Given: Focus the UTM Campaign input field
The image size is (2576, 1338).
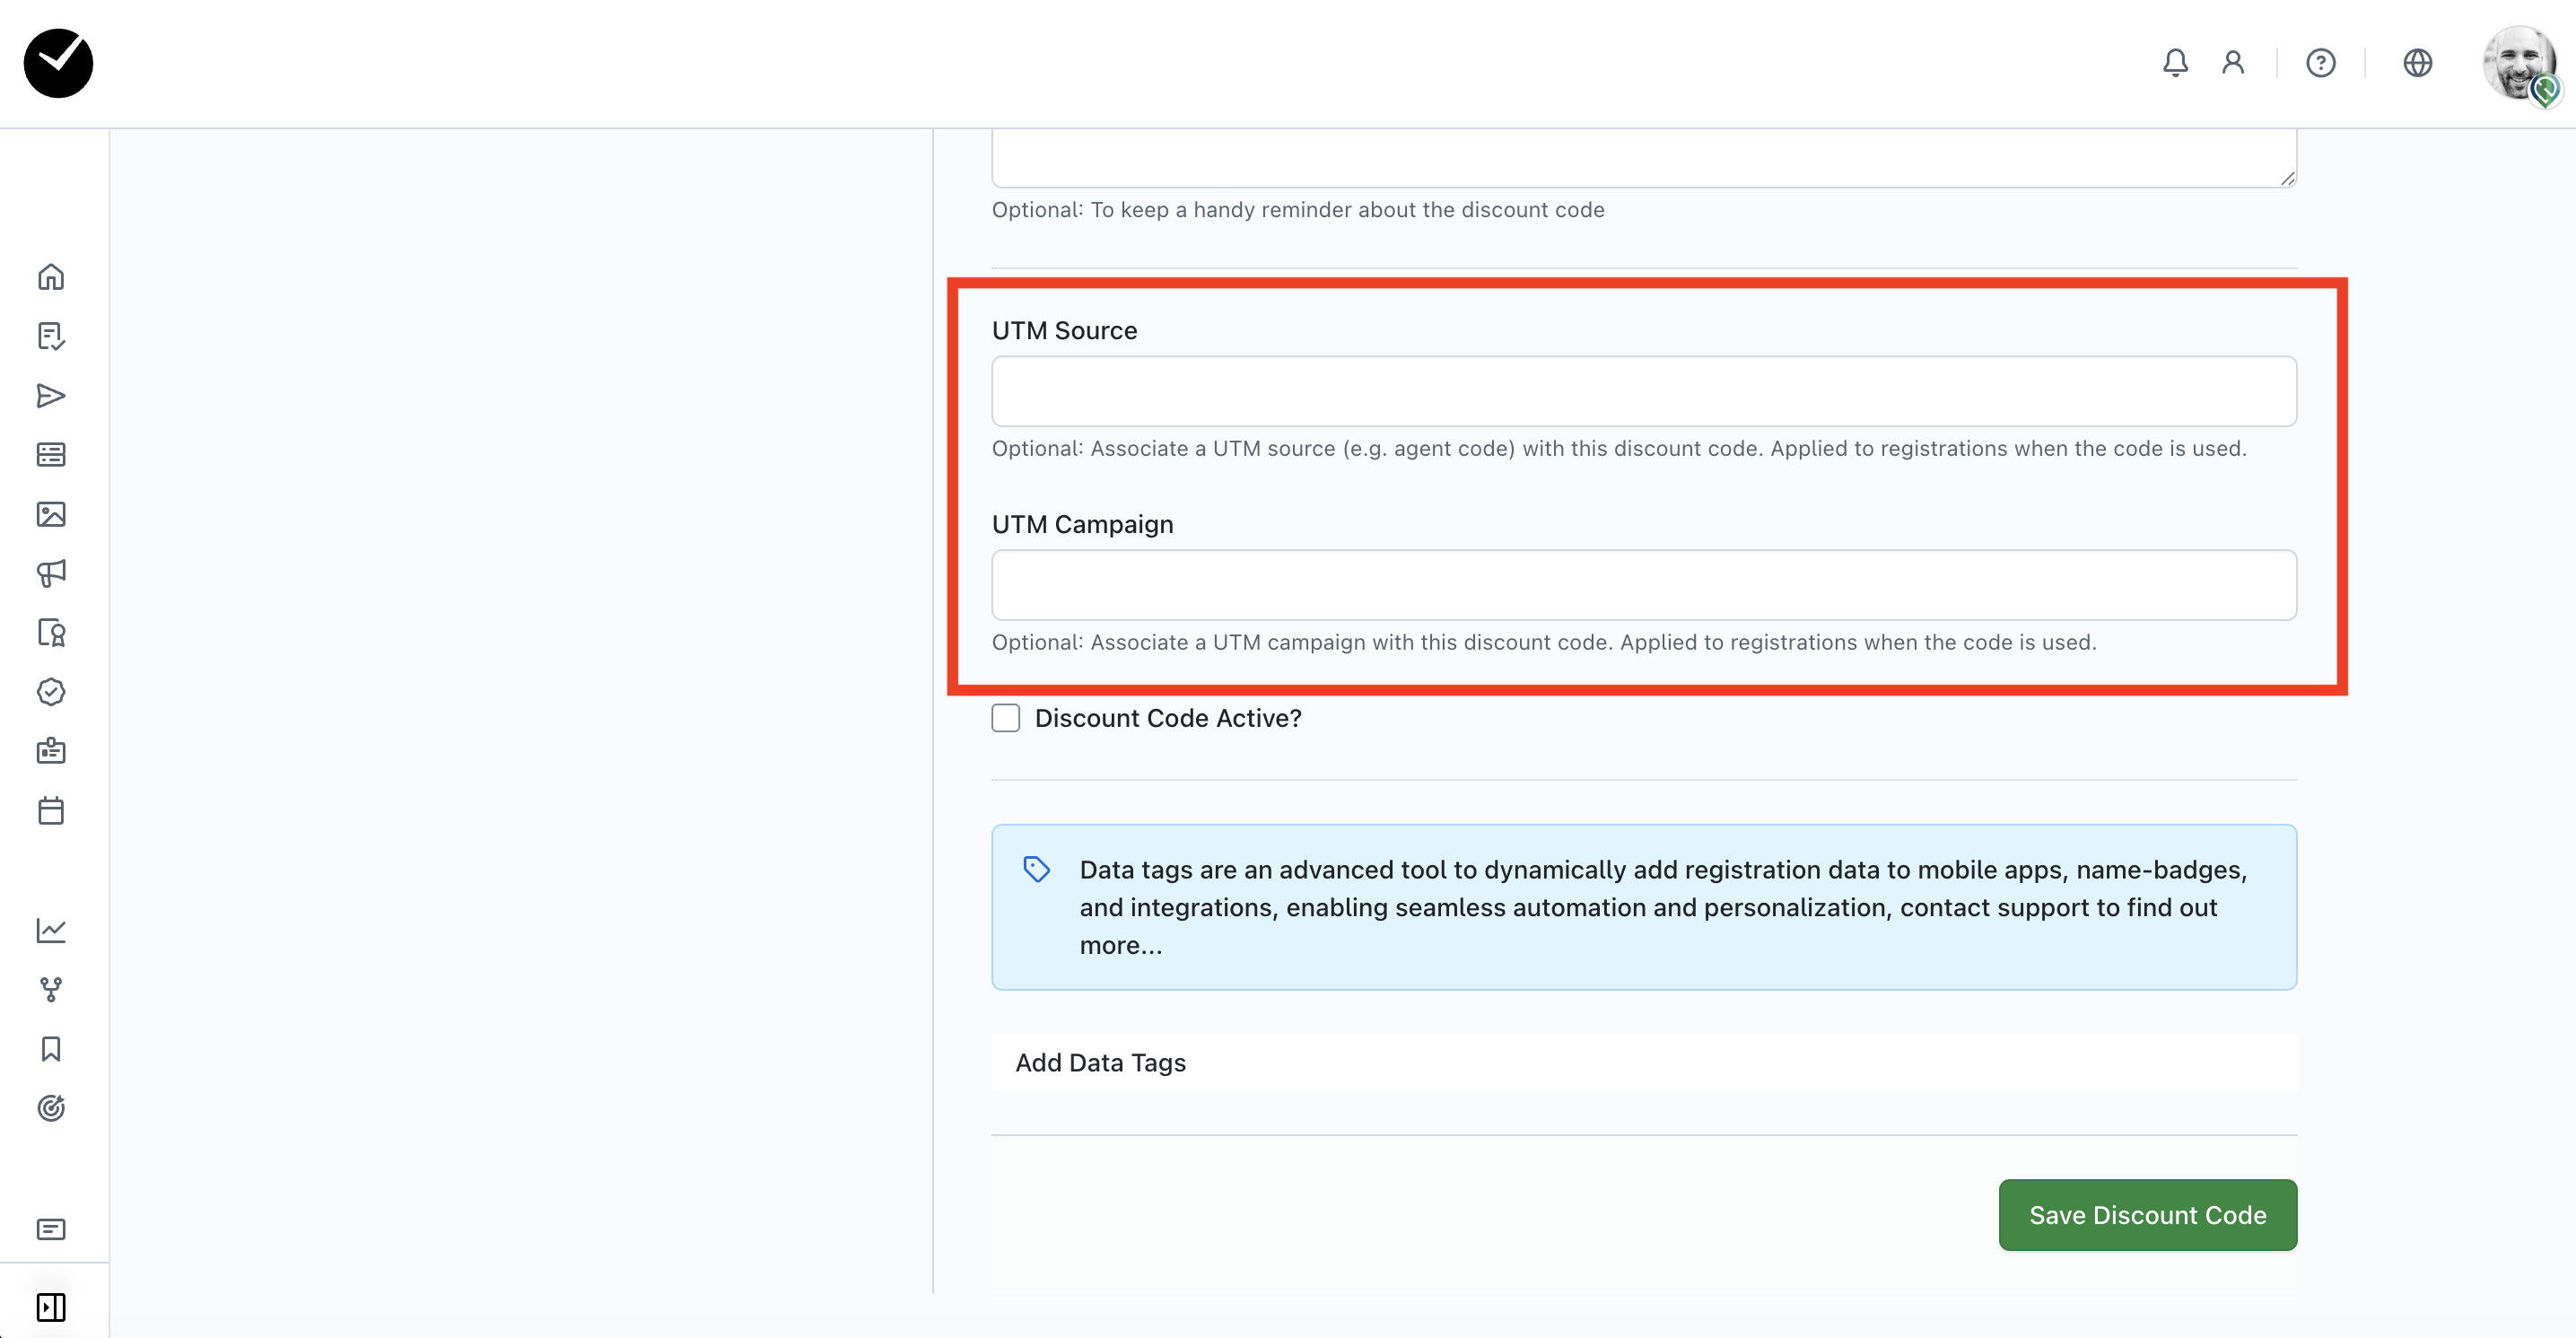Looking at the screenshot, I should [x=1643, y=585].
